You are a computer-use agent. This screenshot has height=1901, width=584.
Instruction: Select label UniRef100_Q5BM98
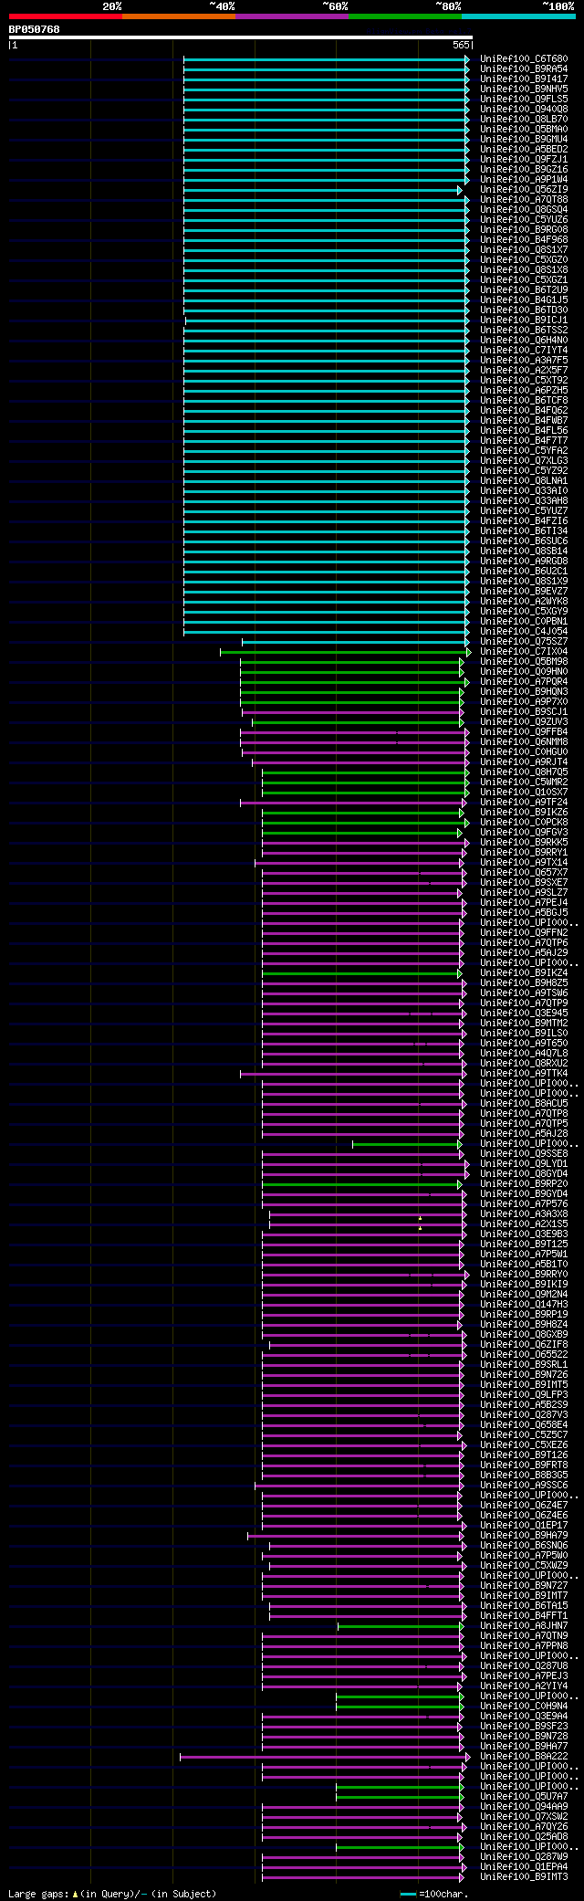(524, 662)
